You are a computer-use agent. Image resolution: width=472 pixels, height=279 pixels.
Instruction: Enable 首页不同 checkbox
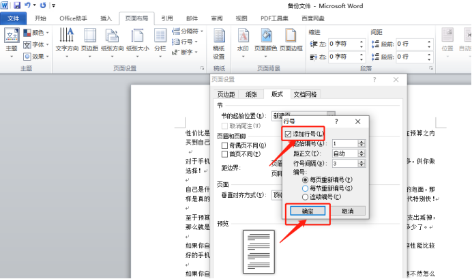(224, 154)
